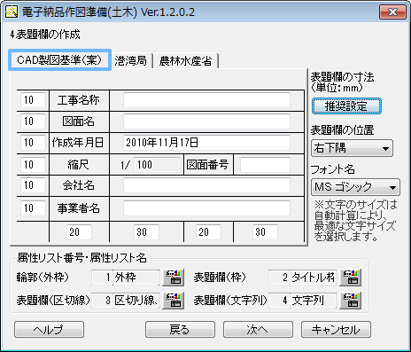Screen dimensions: 411x352
Task: Open the フォント名 dropdown showing MS ゴシック
Action: (x=355, y=187)
